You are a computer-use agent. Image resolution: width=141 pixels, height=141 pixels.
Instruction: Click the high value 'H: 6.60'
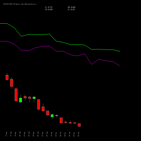click(x=71, y=7)
